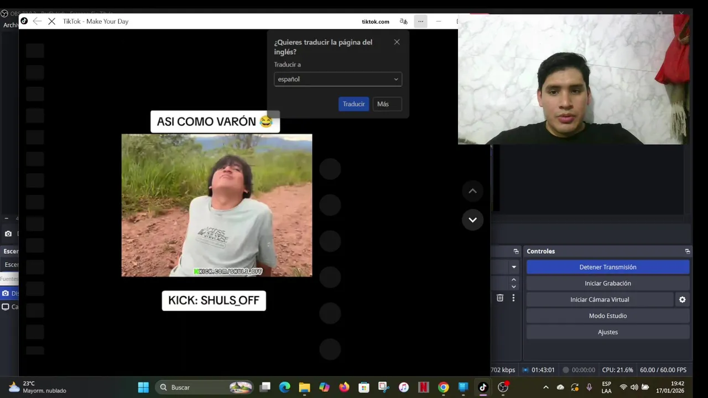The width and height of the screenshot is (708, 398).
Task: Click the OneDrive cloud tray icon
Action: point(560,387)
